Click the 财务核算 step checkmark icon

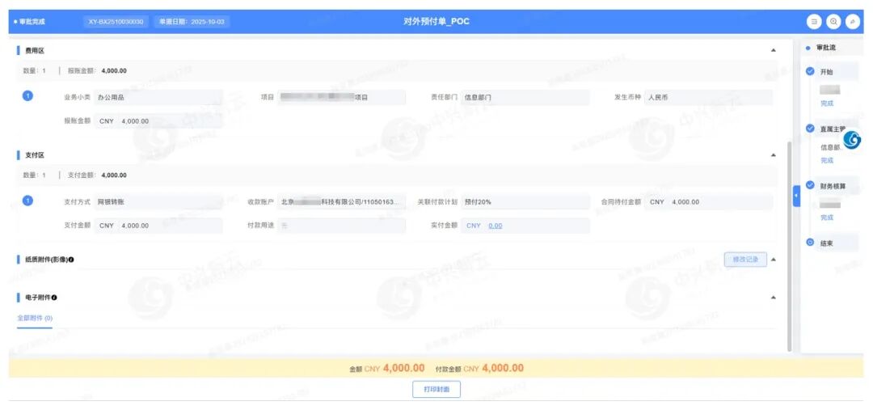pos(810,185)
